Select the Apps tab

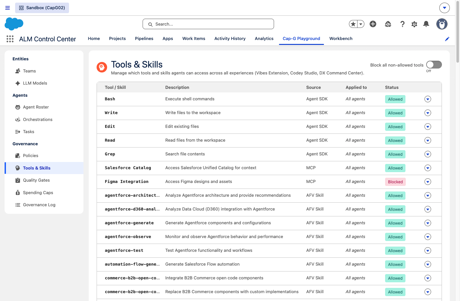point(168,39)
